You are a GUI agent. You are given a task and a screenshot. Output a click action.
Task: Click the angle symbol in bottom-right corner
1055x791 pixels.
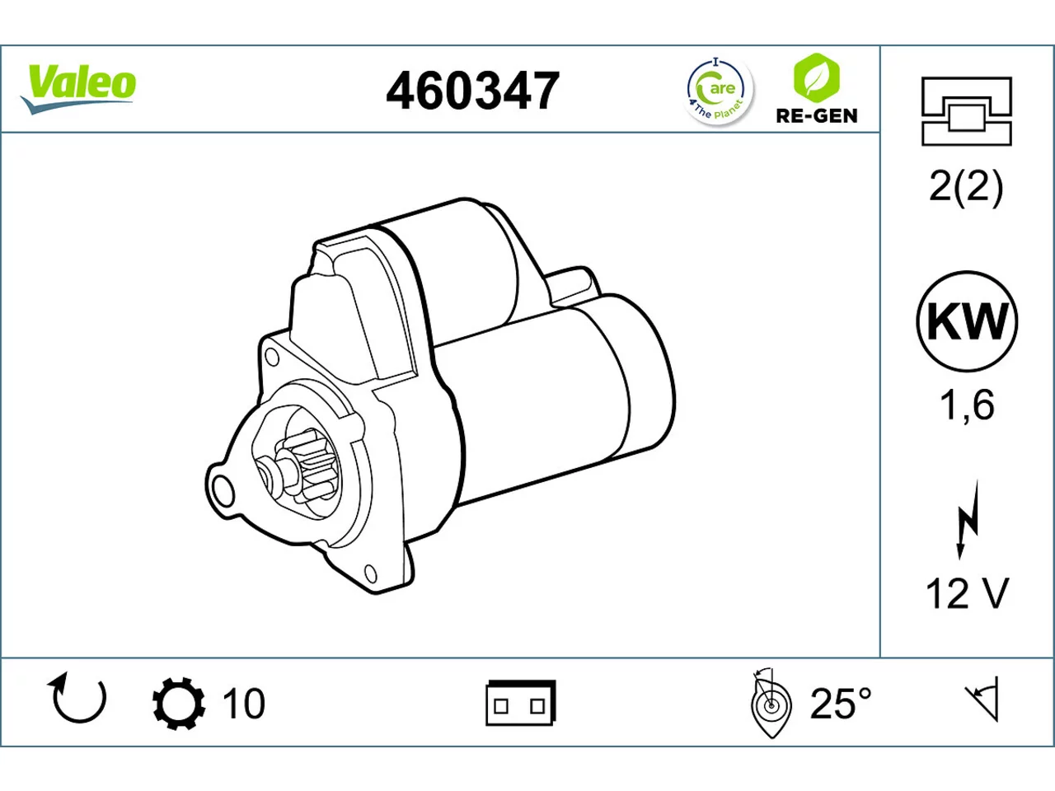click(x=983, y=700)
